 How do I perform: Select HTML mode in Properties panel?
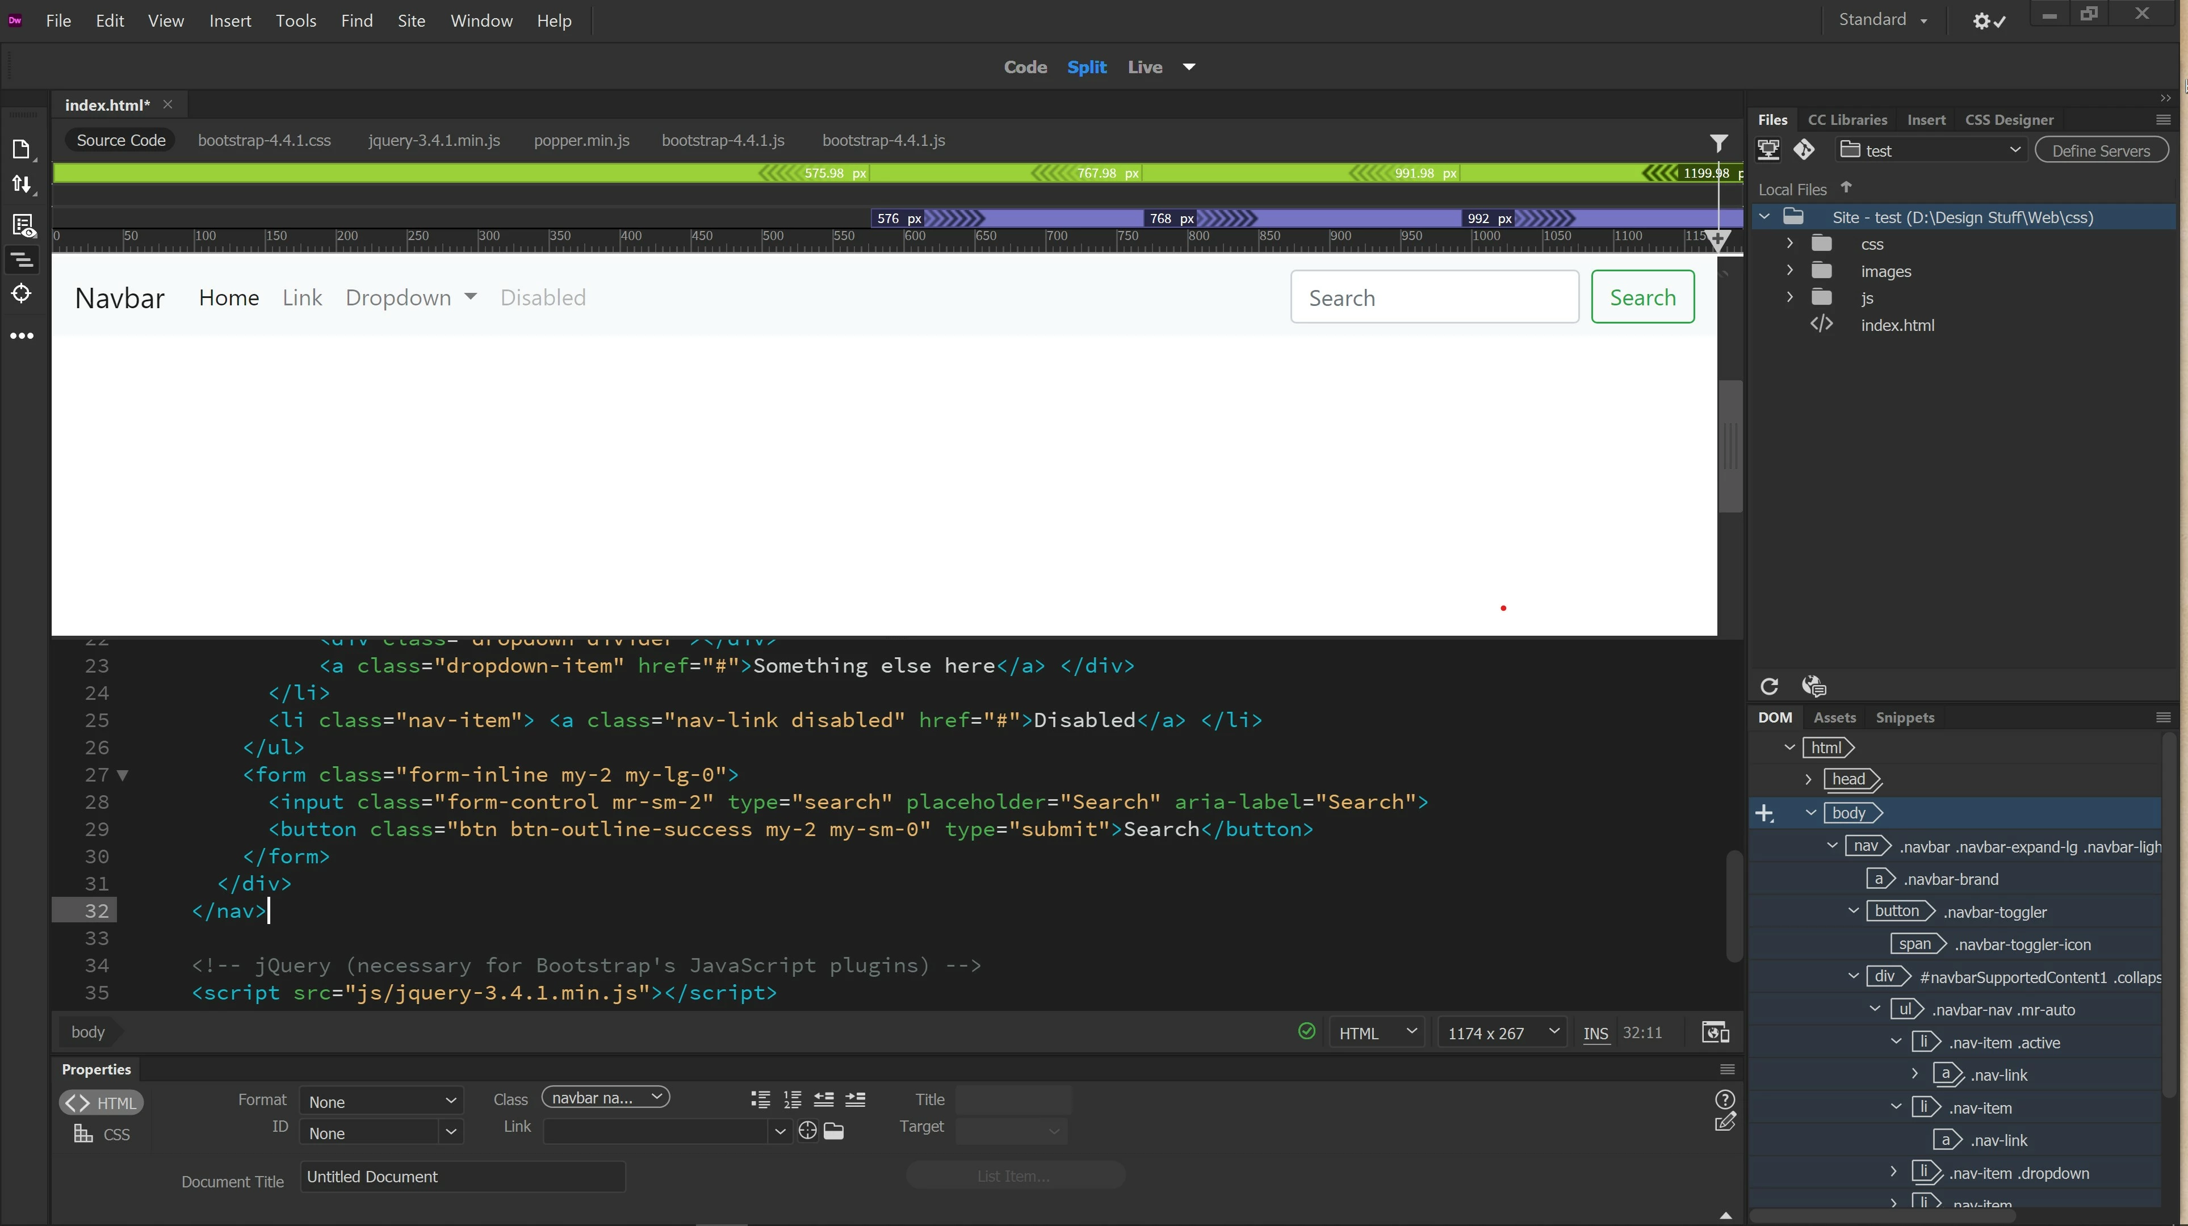point(102,1102)
